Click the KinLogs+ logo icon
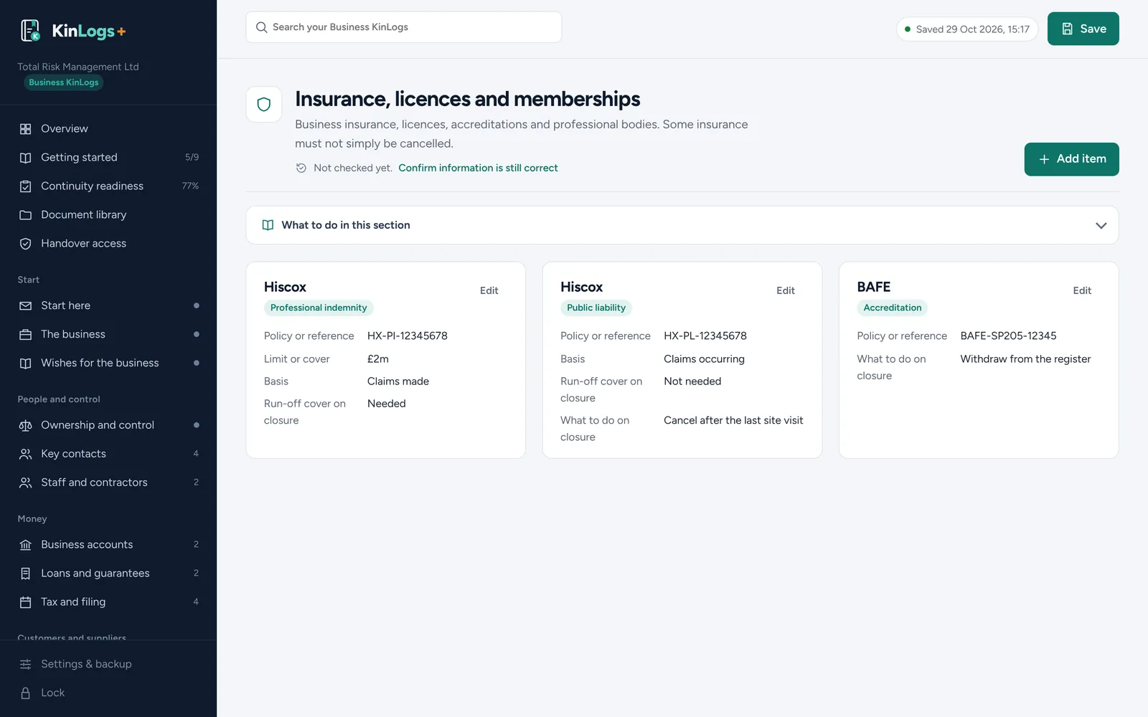This screenshot has width=1148, height=717. click(30, 30)
